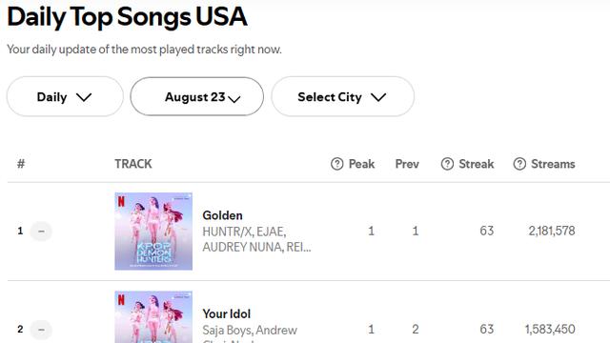Image resolution: width=610 pixels, height=343 pixels.
Task: Click Saja Boys, Andrew artist link
Action: coord(250,331)
